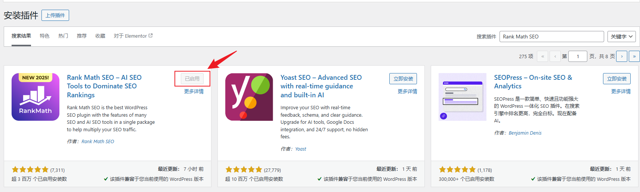Open the Benjamin Denis author link
Image resolution: width=640 pixels, height=192 pixels.
525,133
